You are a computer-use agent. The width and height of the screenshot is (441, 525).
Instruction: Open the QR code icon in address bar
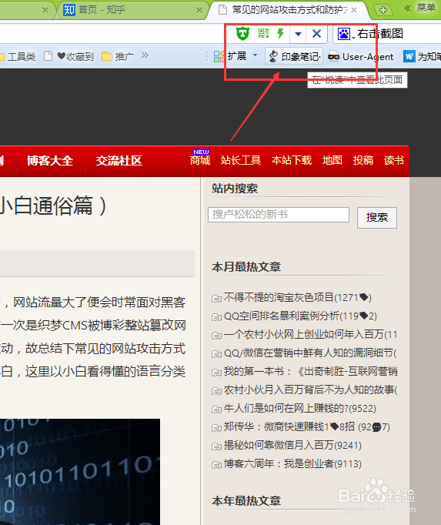[x=263, y=33]
